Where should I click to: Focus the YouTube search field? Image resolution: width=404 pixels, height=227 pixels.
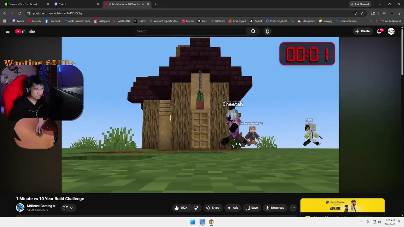[x=190, y=31]
